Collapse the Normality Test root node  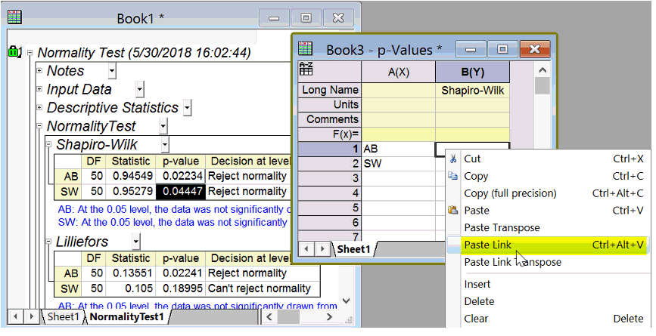(30, 53)
